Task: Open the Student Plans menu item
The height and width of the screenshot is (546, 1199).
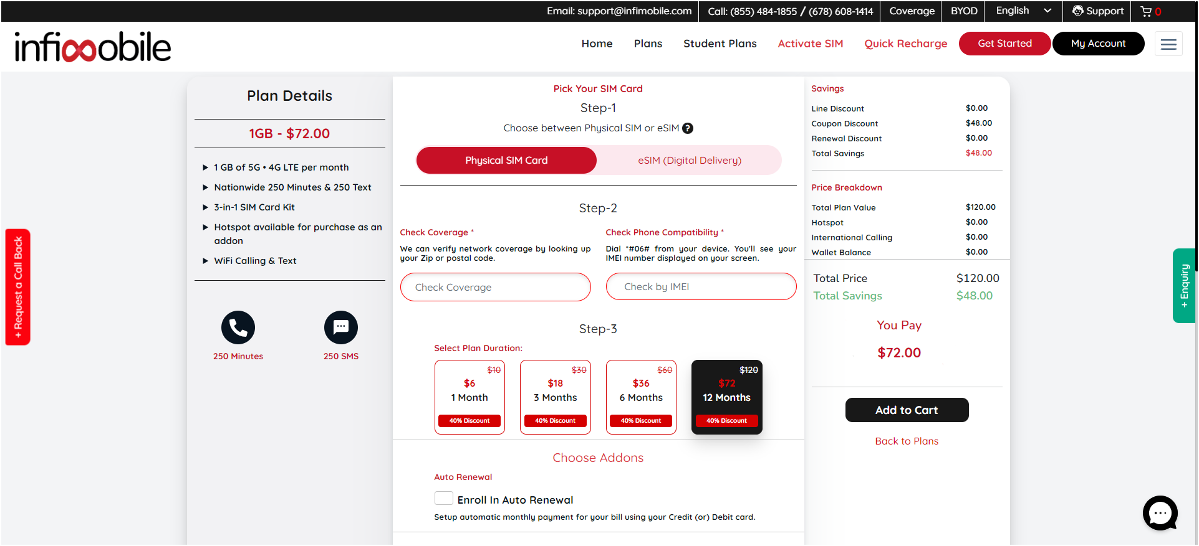Action: [x=720, y=44]
